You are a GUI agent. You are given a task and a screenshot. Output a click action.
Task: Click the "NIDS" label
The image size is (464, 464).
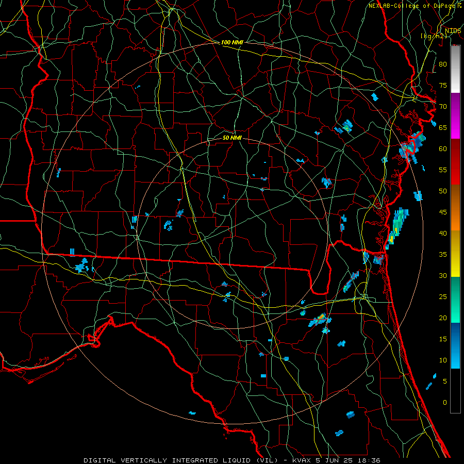click(453, 30)
